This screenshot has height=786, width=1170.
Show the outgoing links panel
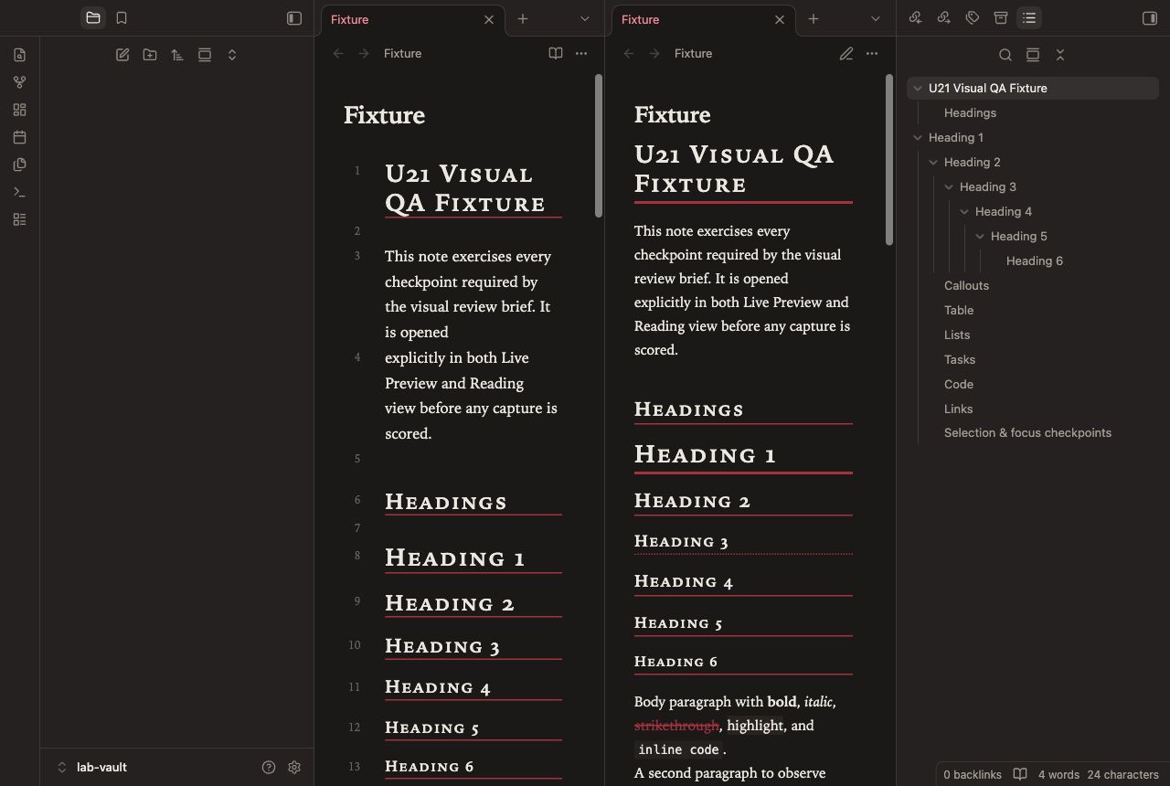point(944,18)
